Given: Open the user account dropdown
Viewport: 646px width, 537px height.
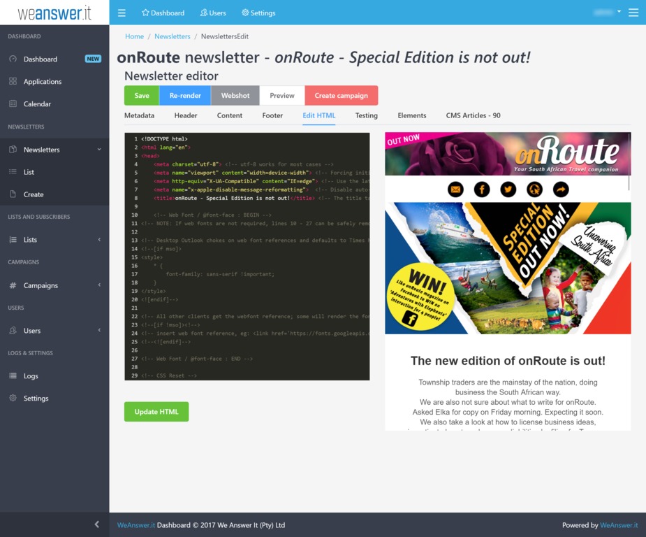Looking at the screenshot, I should click(606, 13).
